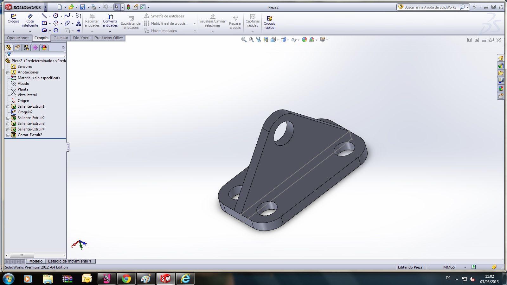Image resolution: width=507 pixels, height=285 pixels.
Task: Expand the Saliente-Extruir1 feature node
Action: click(x=8, y=106)
